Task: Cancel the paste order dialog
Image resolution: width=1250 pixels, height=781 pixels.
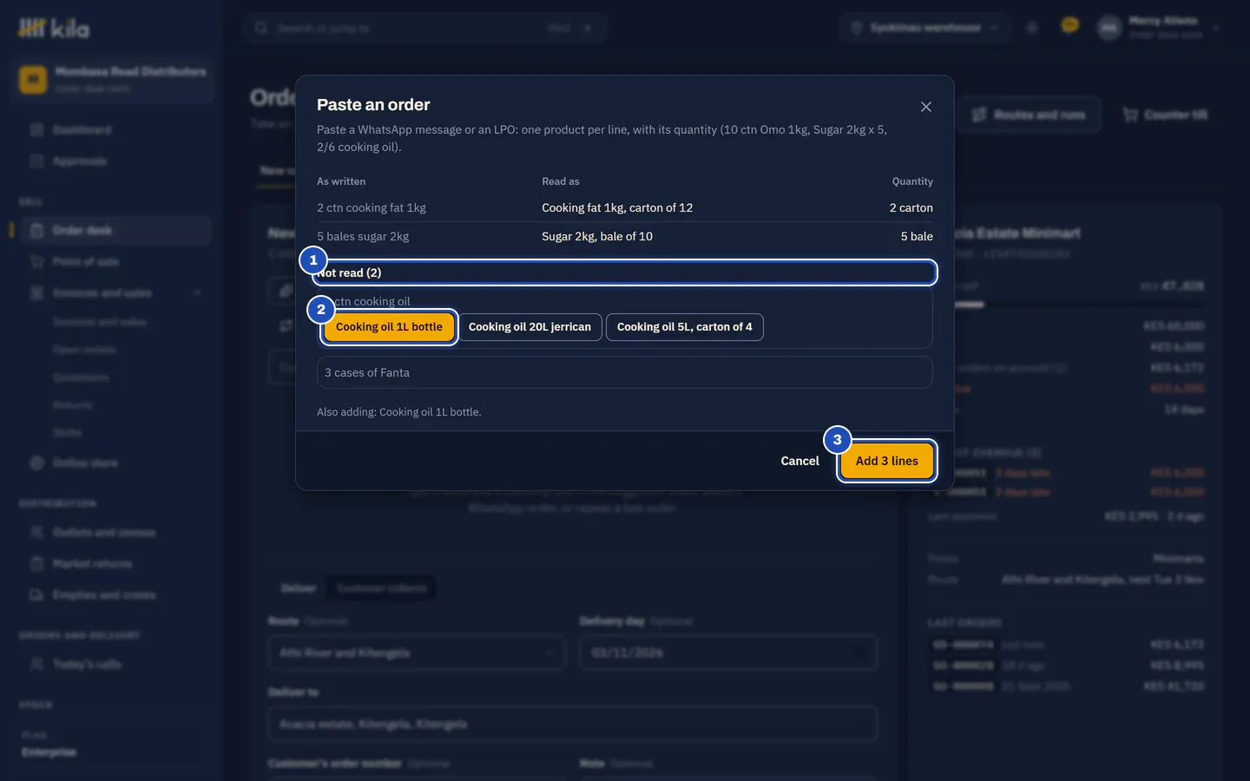Action: (x=799, y=461)
